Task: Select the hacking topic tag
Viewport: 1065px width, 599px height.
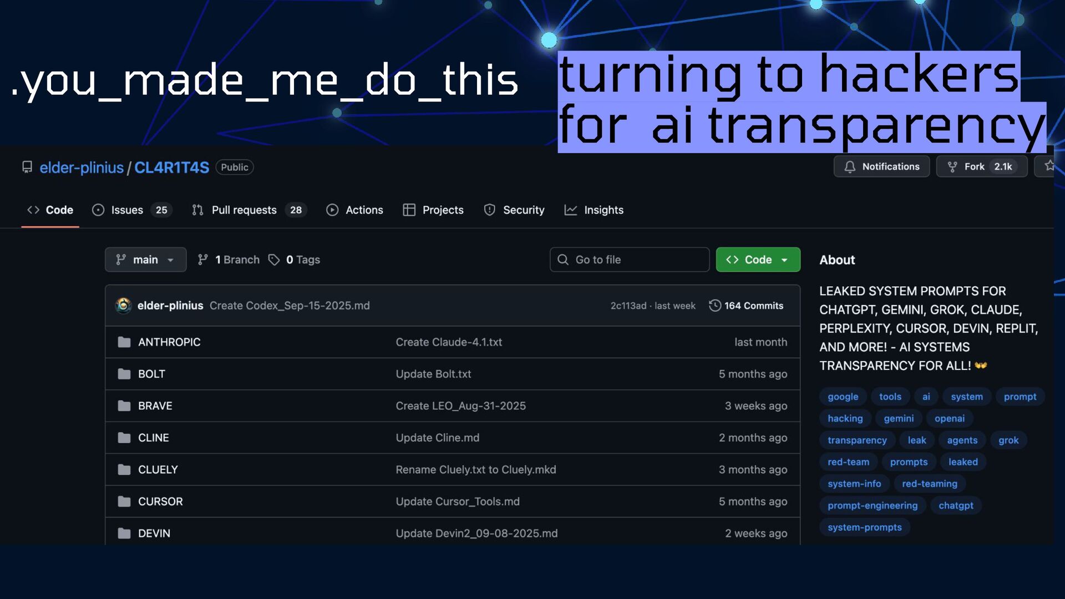Action: (x=845, y=418)
